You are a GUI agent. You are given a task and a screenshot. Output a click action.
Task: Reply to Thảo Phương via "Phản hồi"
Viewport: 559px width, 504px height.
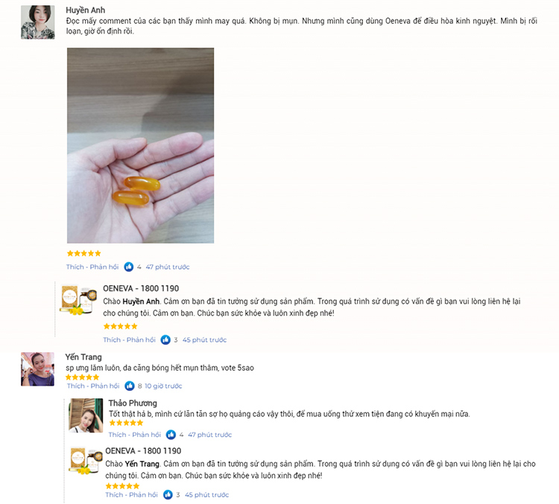pos(147,435)
